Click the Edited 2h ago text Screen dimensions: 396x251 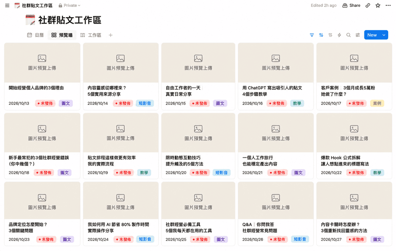(x=324, y=5)
